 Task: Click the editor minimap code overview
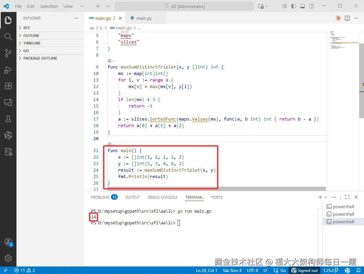[x=344, y=40]
